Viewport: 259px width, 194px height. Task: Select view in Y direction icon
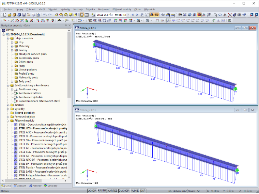[120, 20]
